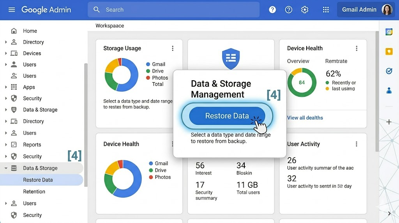
Task: Open the Tasks checkmark icon in side panel
Action: (x=389, y=71)
